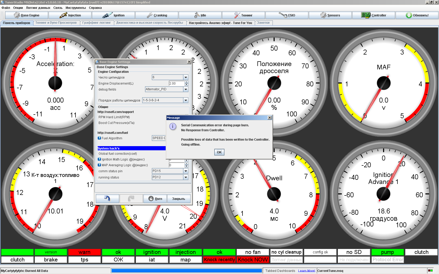Image resolution: width=439 pixels, height=274 pixels.
Task: Click help icon beside Ignition Math Logic
Action: (x=99, y=159)
